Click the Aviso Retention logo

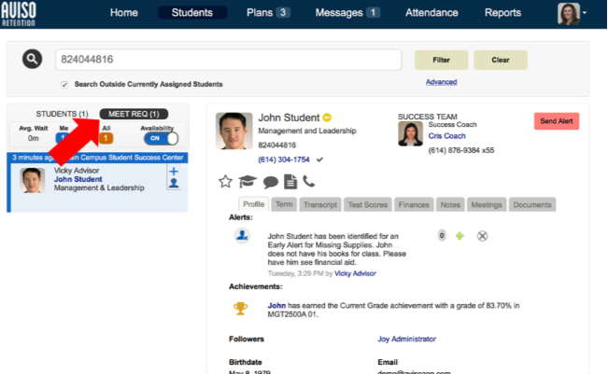click(19, 14)
